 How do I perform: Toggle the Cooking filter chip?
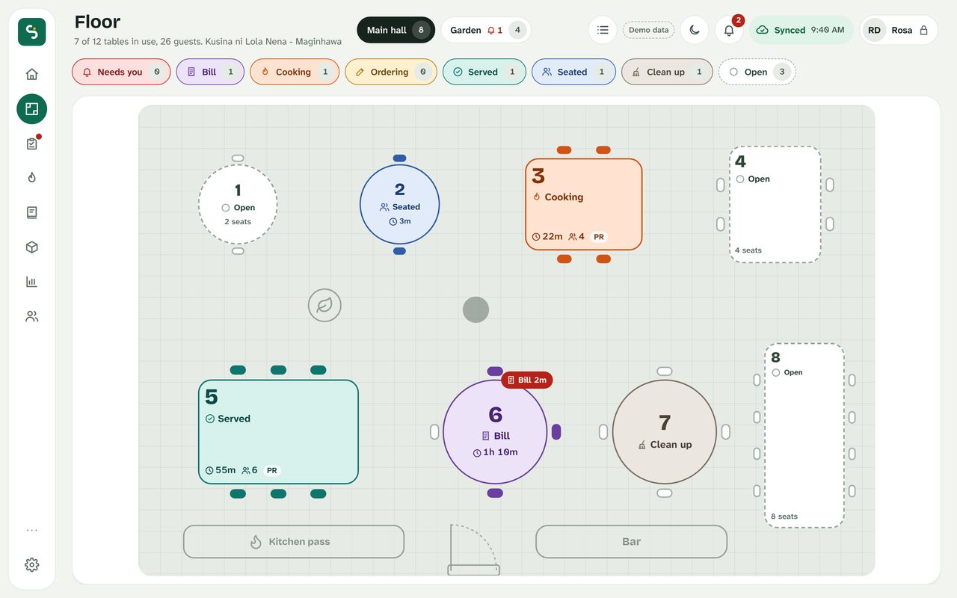(295, 72)
